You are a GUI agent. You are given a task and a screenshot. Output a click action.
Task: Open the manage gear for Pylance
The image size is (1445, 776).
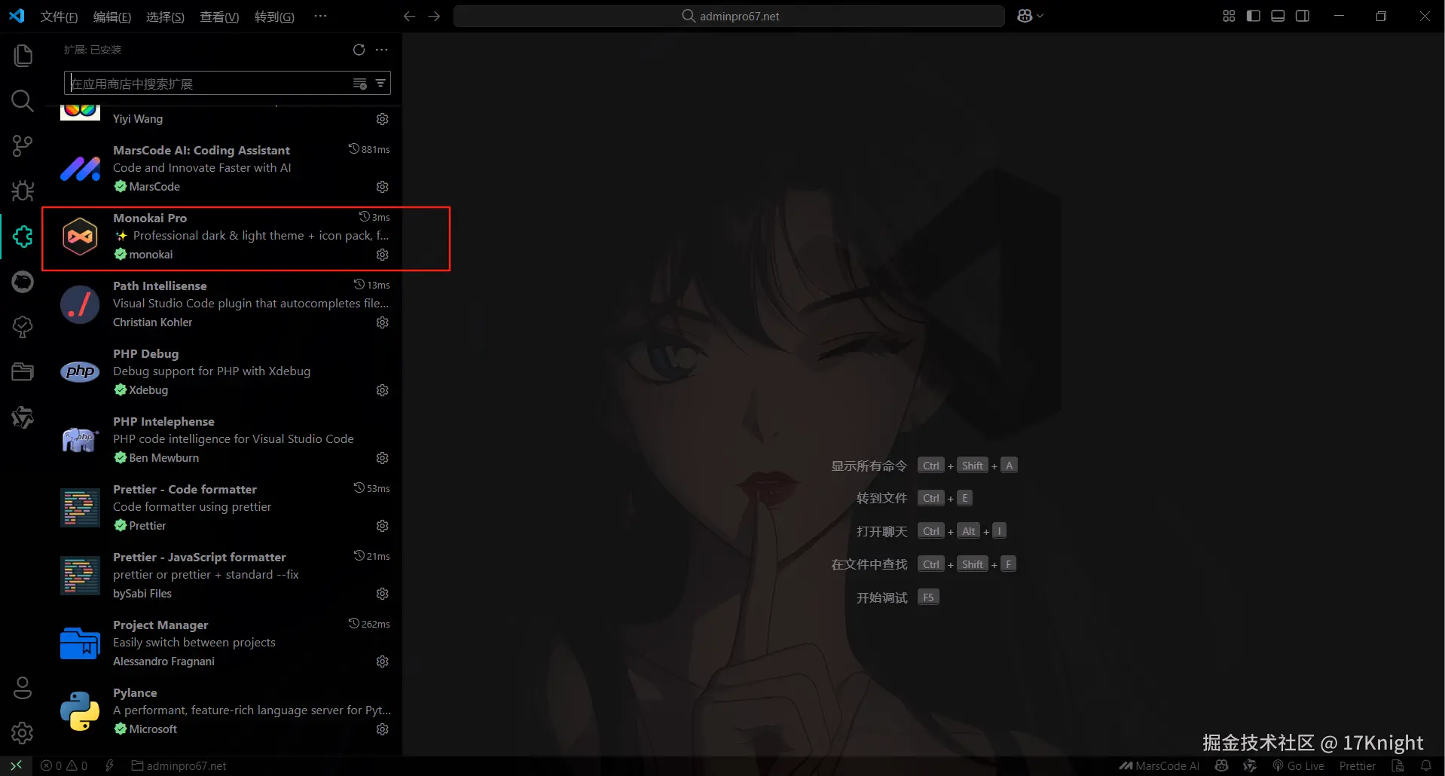coord(383,729)
